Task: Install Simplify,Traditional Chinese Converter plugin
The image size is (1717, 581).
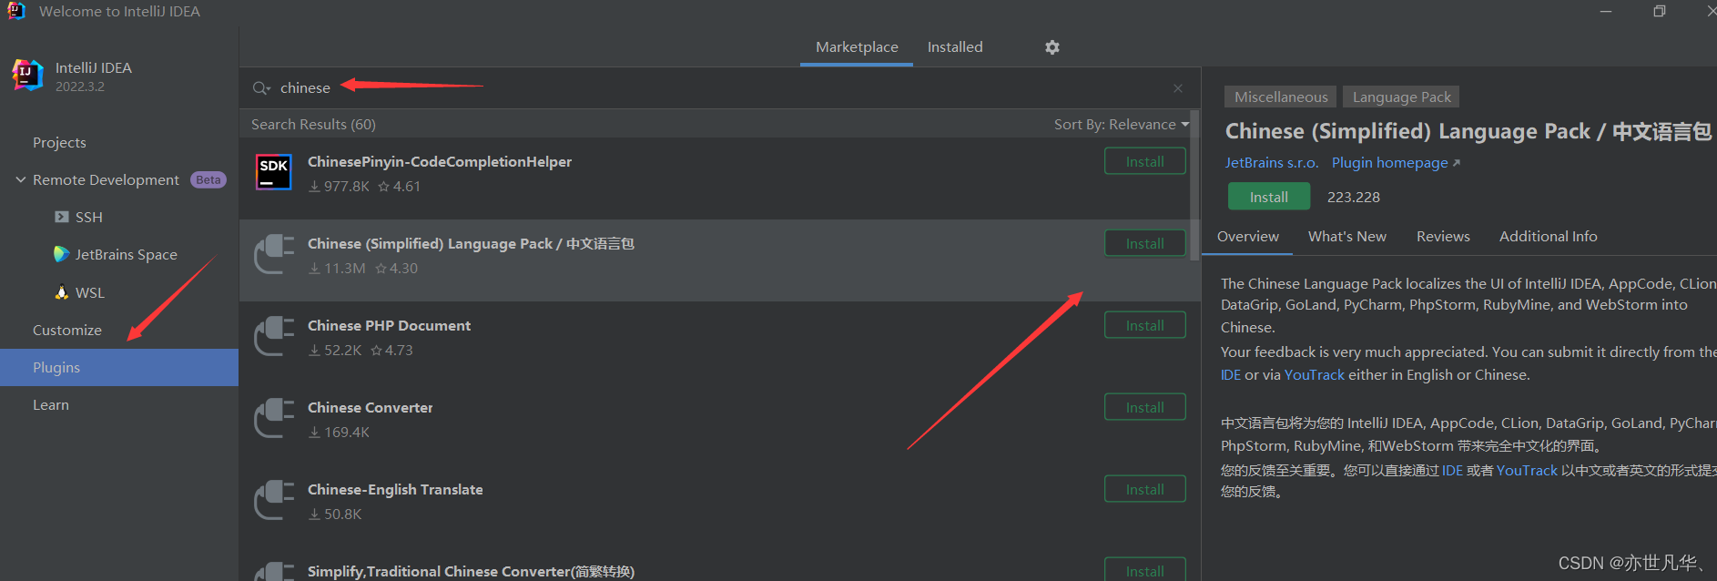Action: click(x=1145, y=570)
